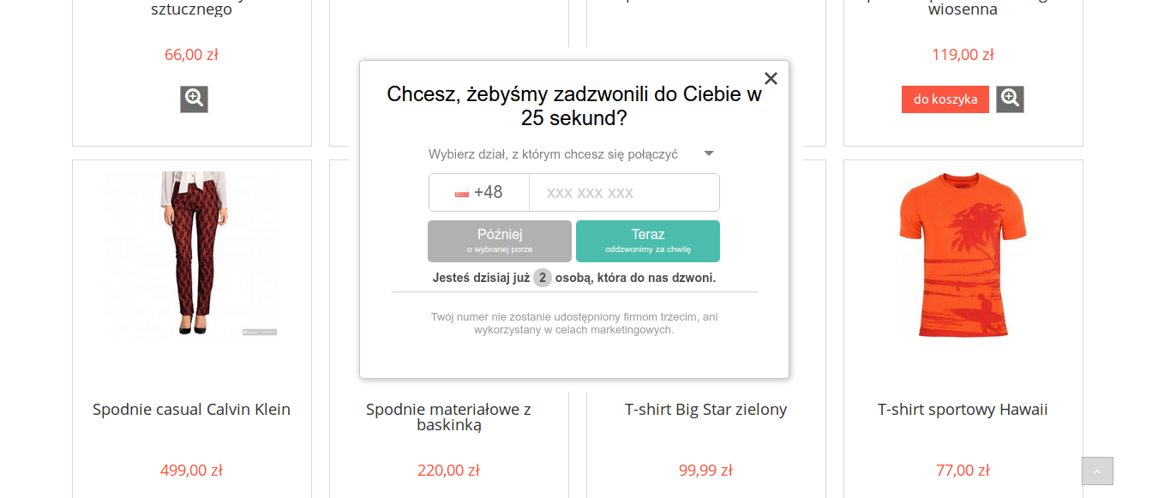The width and height of the screenshot is (1152, 498).
Task: Click magnifier icon beside do koszyka button
Action: click(1010, 99)
